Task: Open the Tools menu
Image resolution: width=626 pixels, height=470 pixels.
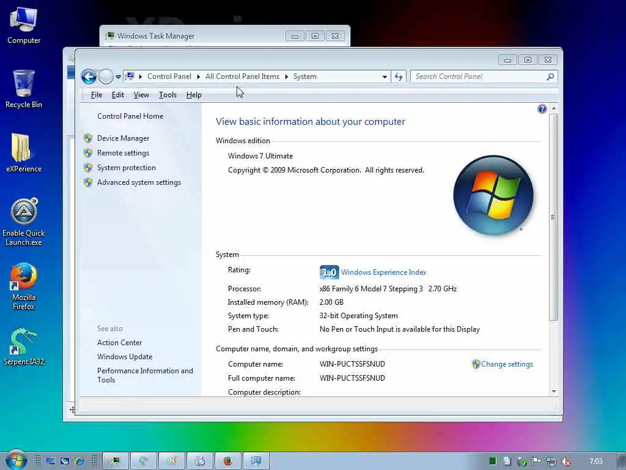Action: pos(168,95)
